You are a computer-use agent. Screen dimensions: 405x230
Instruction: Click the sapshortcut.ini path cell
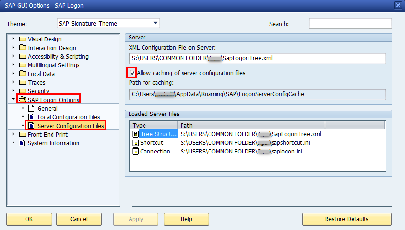[245, 143]
